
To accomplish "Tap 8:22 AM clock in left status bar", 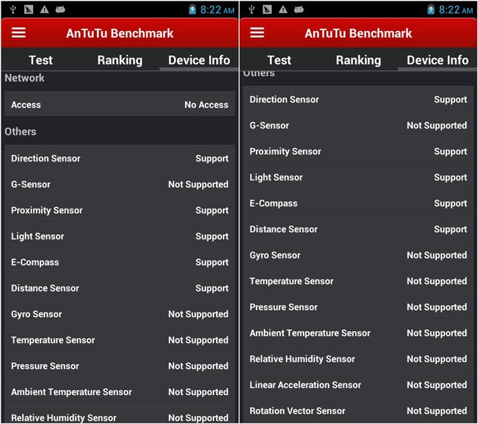I will click(217, 9).
